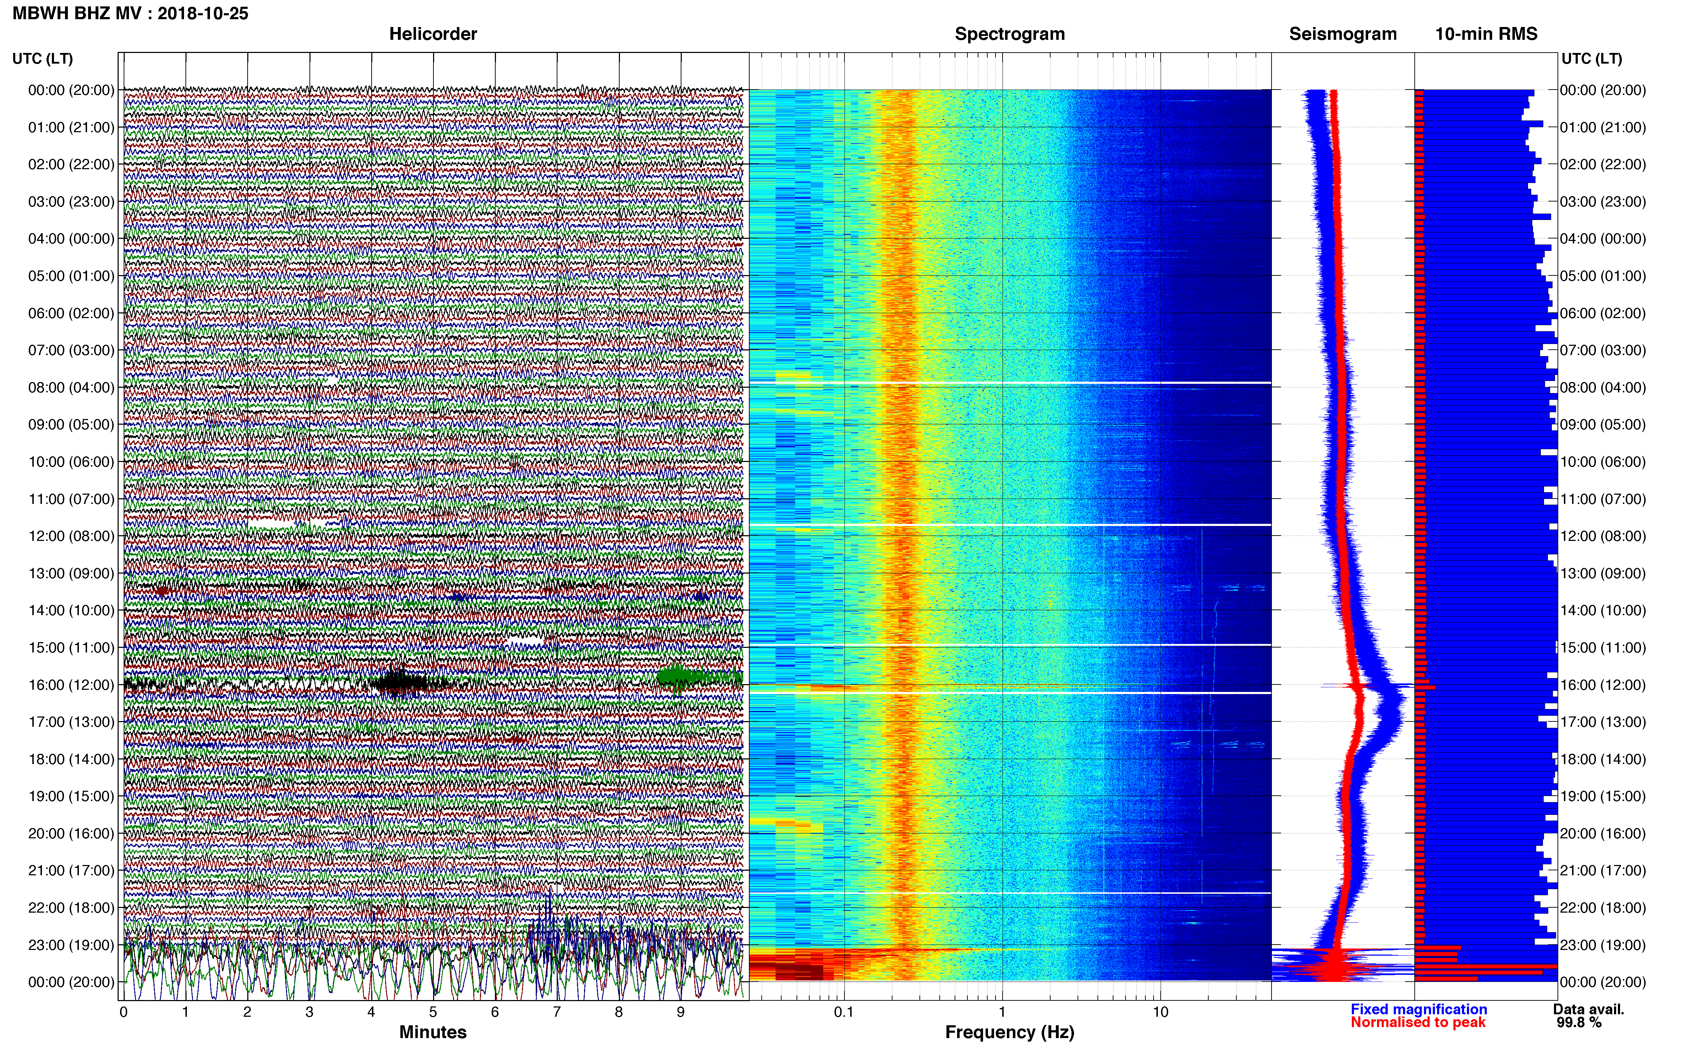
Task: Click '22:00 (18:00)' label right of RMS panel
Action: (x=1603, y=908)
